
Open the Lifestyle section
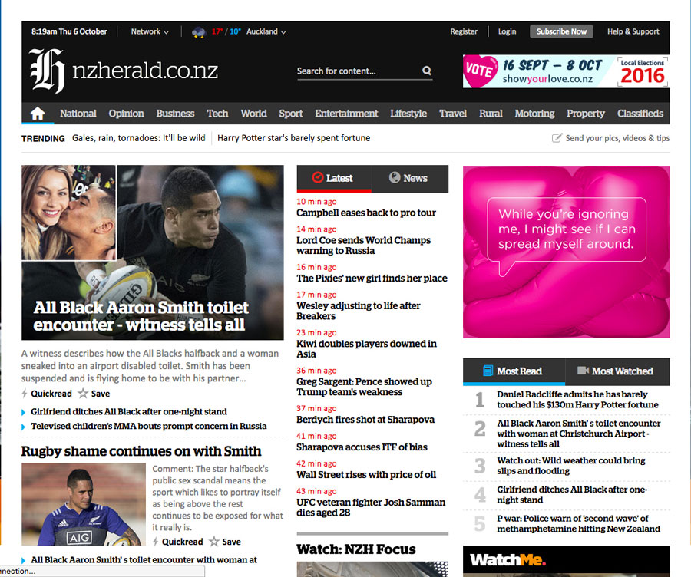pos(408,114)
